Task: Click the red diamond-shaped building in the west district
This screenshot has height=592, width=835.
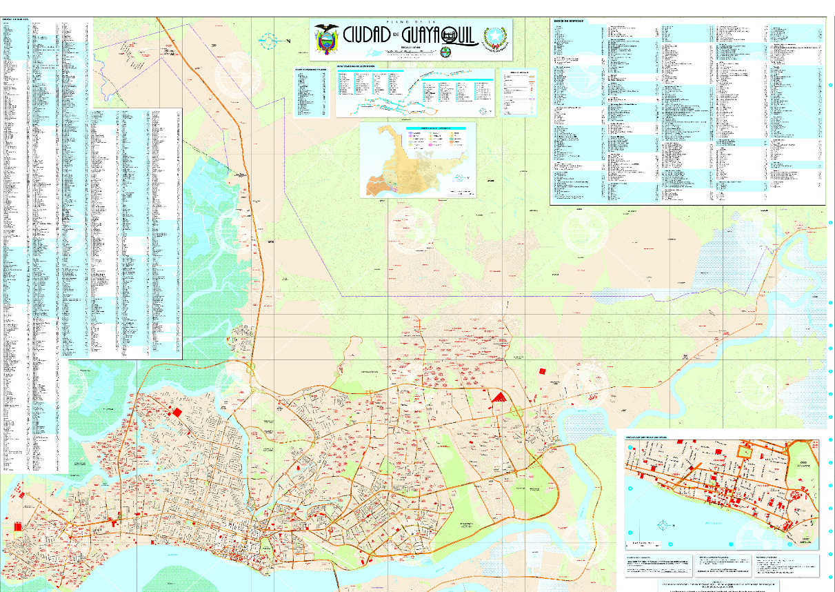Action: (177, 412)
